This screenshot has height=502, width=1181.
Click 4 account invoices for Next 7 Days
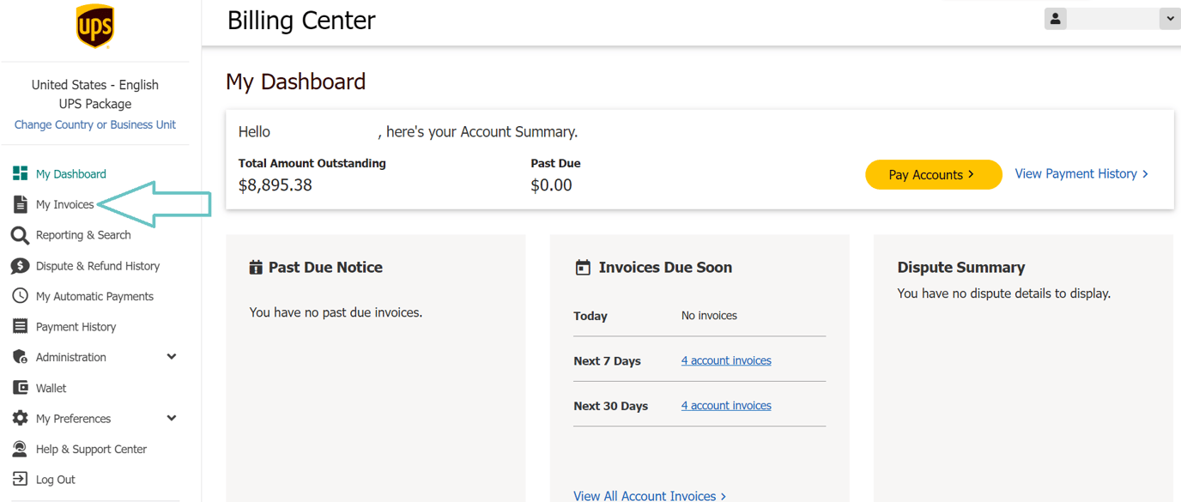[725, 360]
